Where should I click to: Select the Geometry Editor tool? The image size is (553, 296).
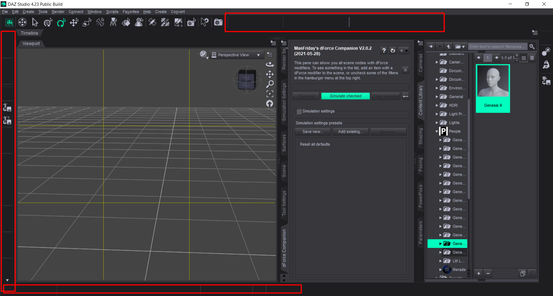pos(178,22)
